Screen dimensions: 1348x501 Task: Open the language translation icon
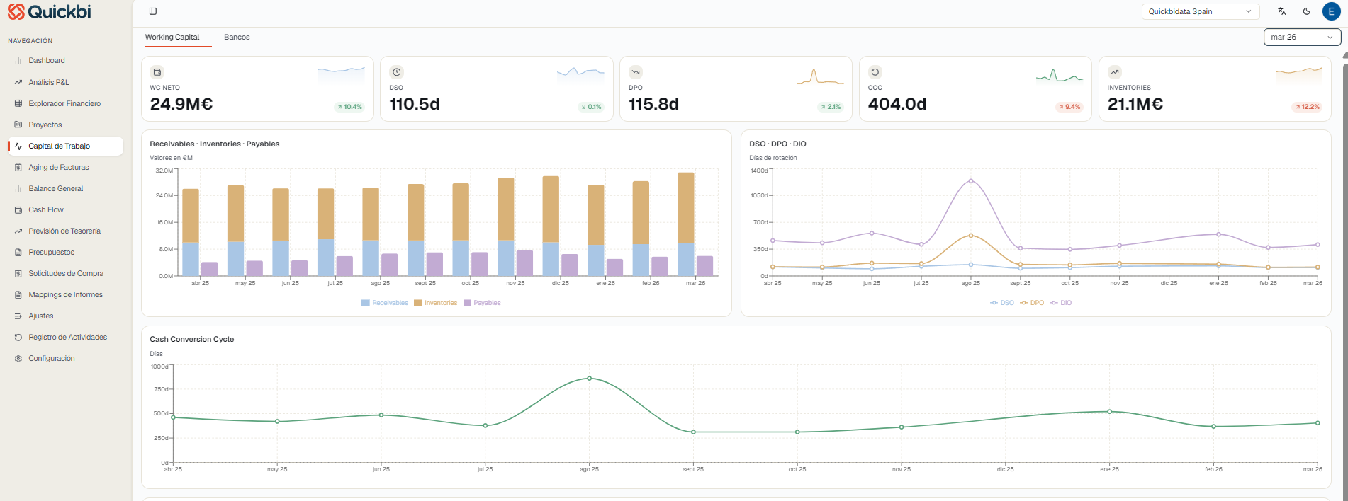click(1282, 11)
